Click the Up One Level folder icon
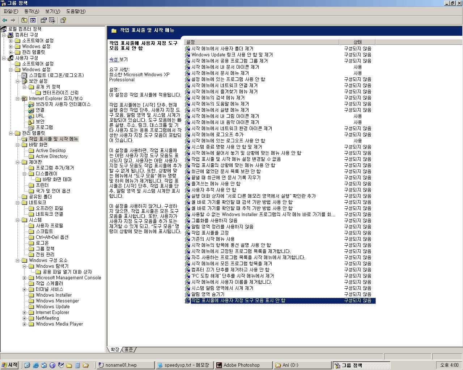463x370 pixels. [24, 20]
